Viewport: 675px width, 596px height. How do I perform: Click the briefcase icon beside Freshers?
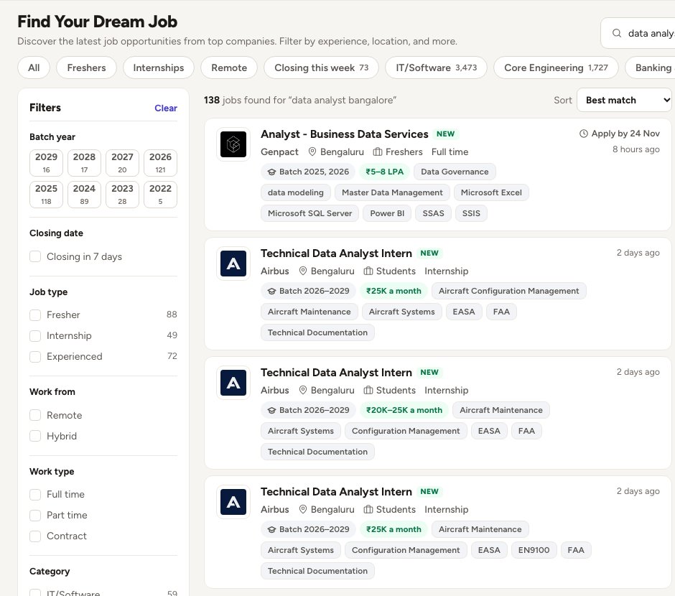378,152
